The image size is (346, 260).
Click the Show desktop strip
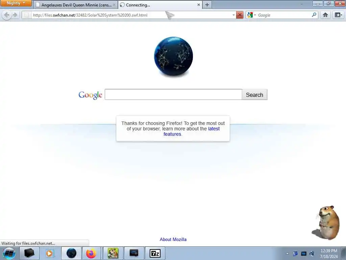pyautogui.click(x=344, y=253)
